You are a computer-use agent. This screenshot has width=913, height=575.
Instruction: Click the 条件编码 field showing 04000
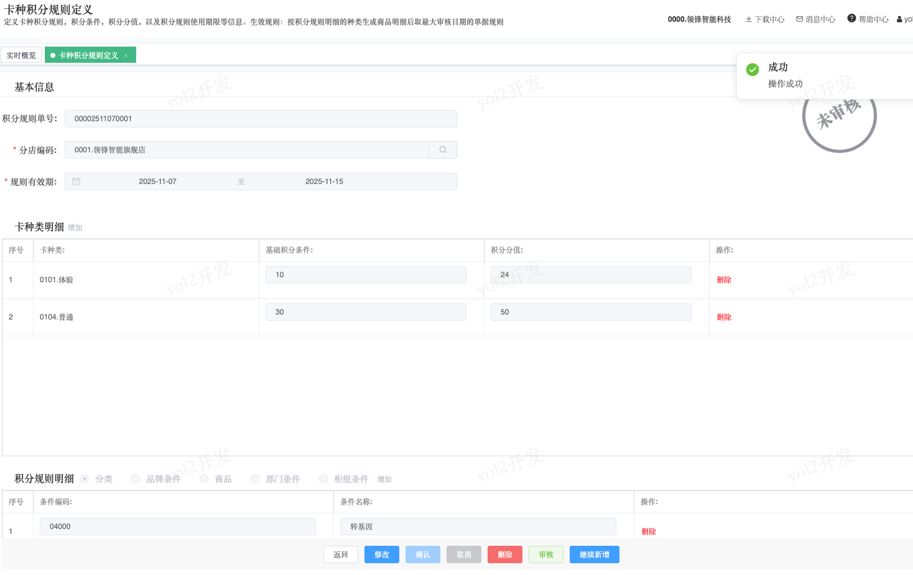178,527
